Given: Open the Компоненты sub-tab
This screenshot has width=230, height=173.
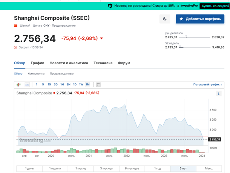Looking at the screenshot, I should click(x=36, y=74).
